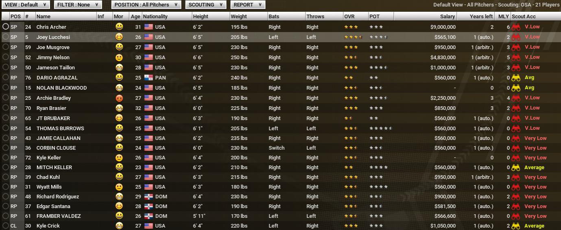
Task: Click Thomas Burrows' potential star rating
Action: (x=380, y=128)
